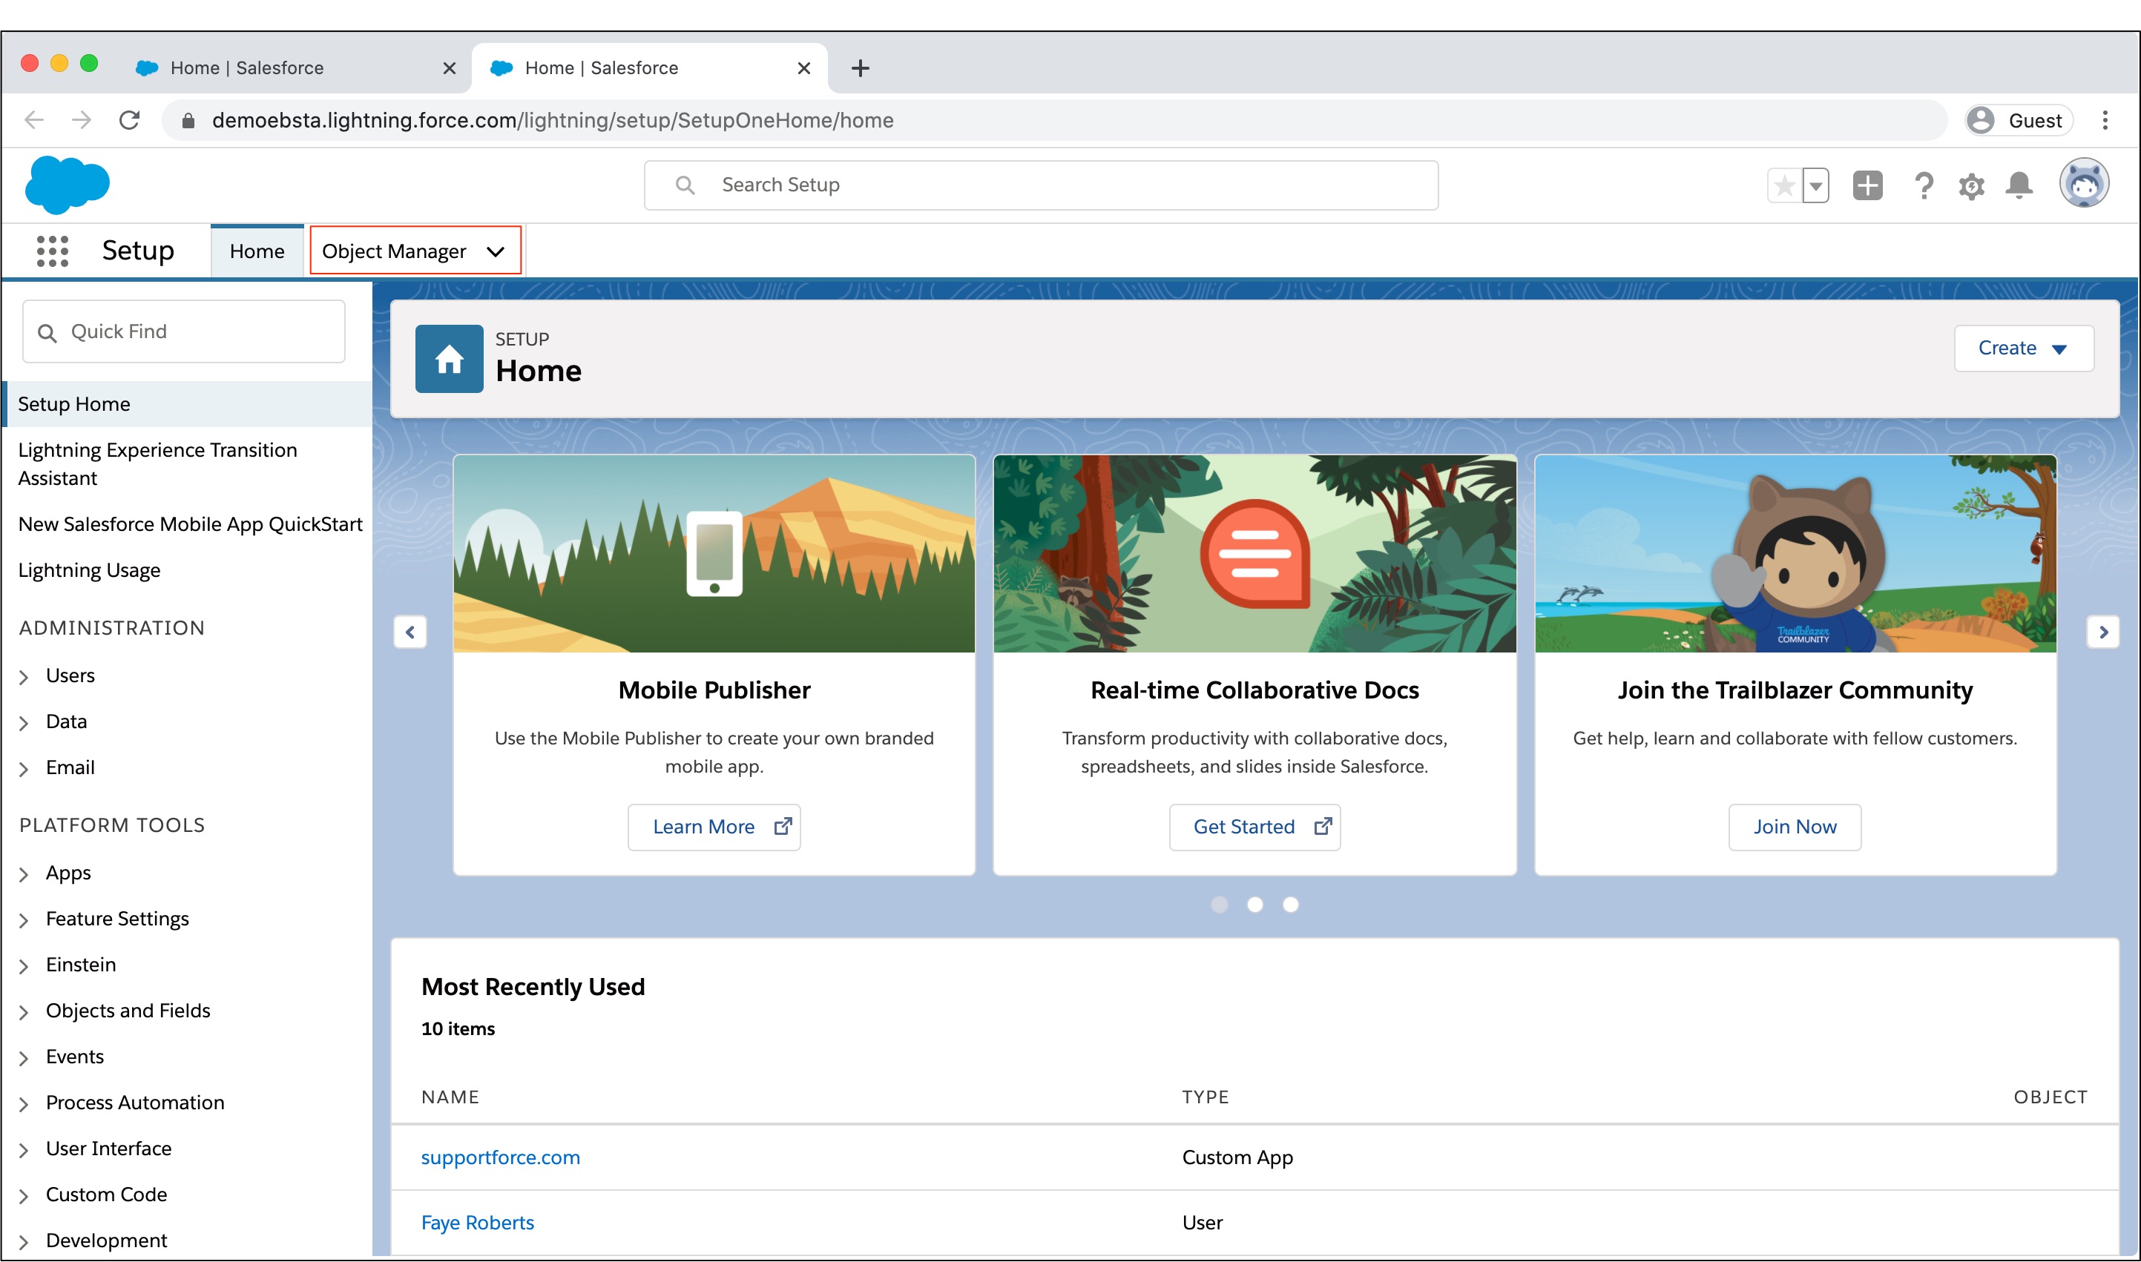Switch to the first browser tab
This screenshot has width=2141, height=1262.
click(x=247, y=68)
